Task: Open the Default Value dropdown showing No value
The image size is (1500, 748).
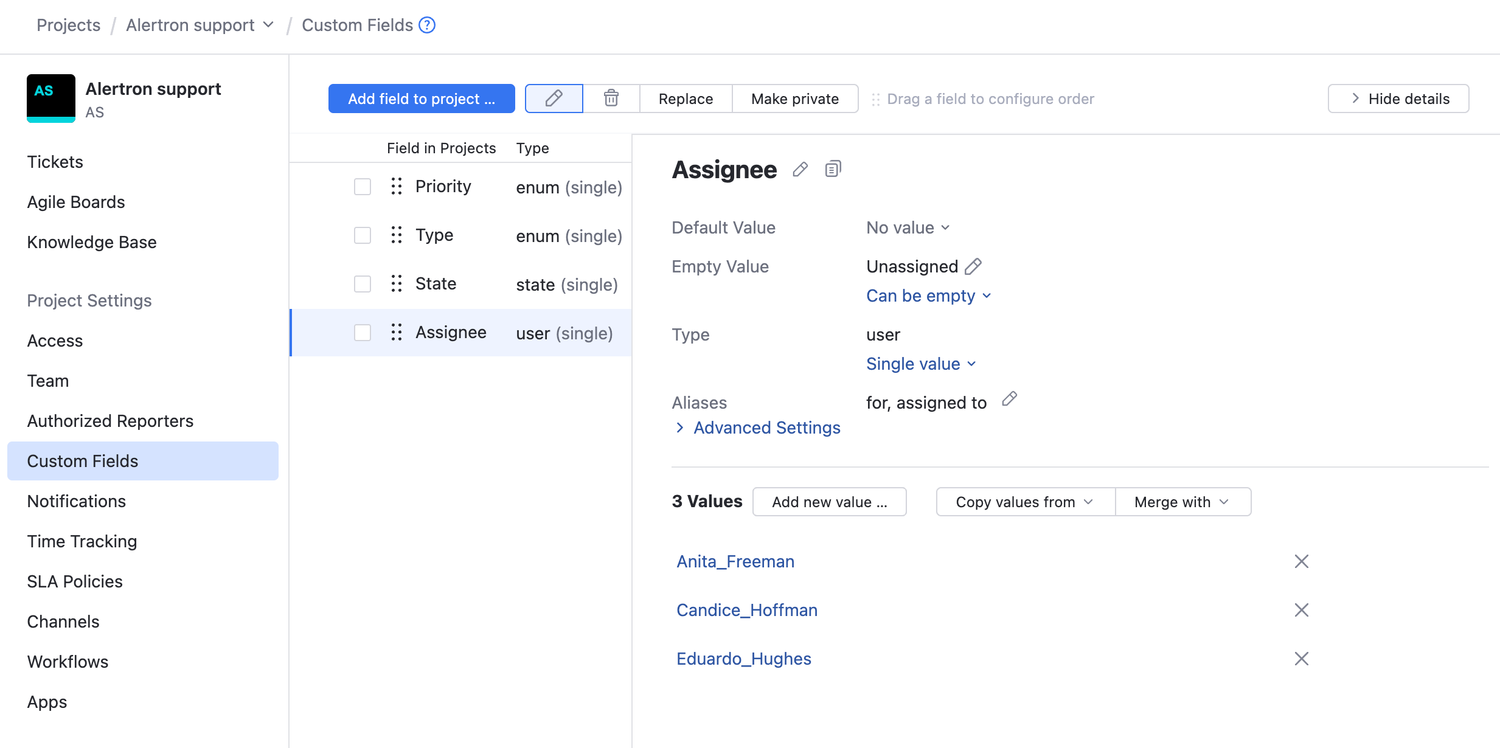Action: coord(907,227)
